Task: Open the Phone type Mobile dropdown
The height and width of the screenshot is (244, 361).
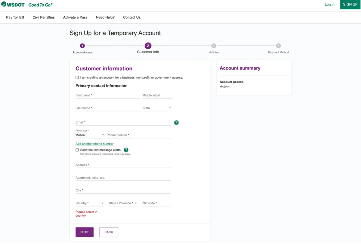Action: [90, 135]
